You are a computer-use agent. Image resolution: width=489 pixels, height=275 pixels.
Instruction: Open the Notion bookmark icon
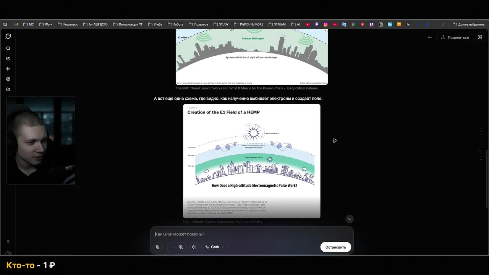[x=381, y=24]
